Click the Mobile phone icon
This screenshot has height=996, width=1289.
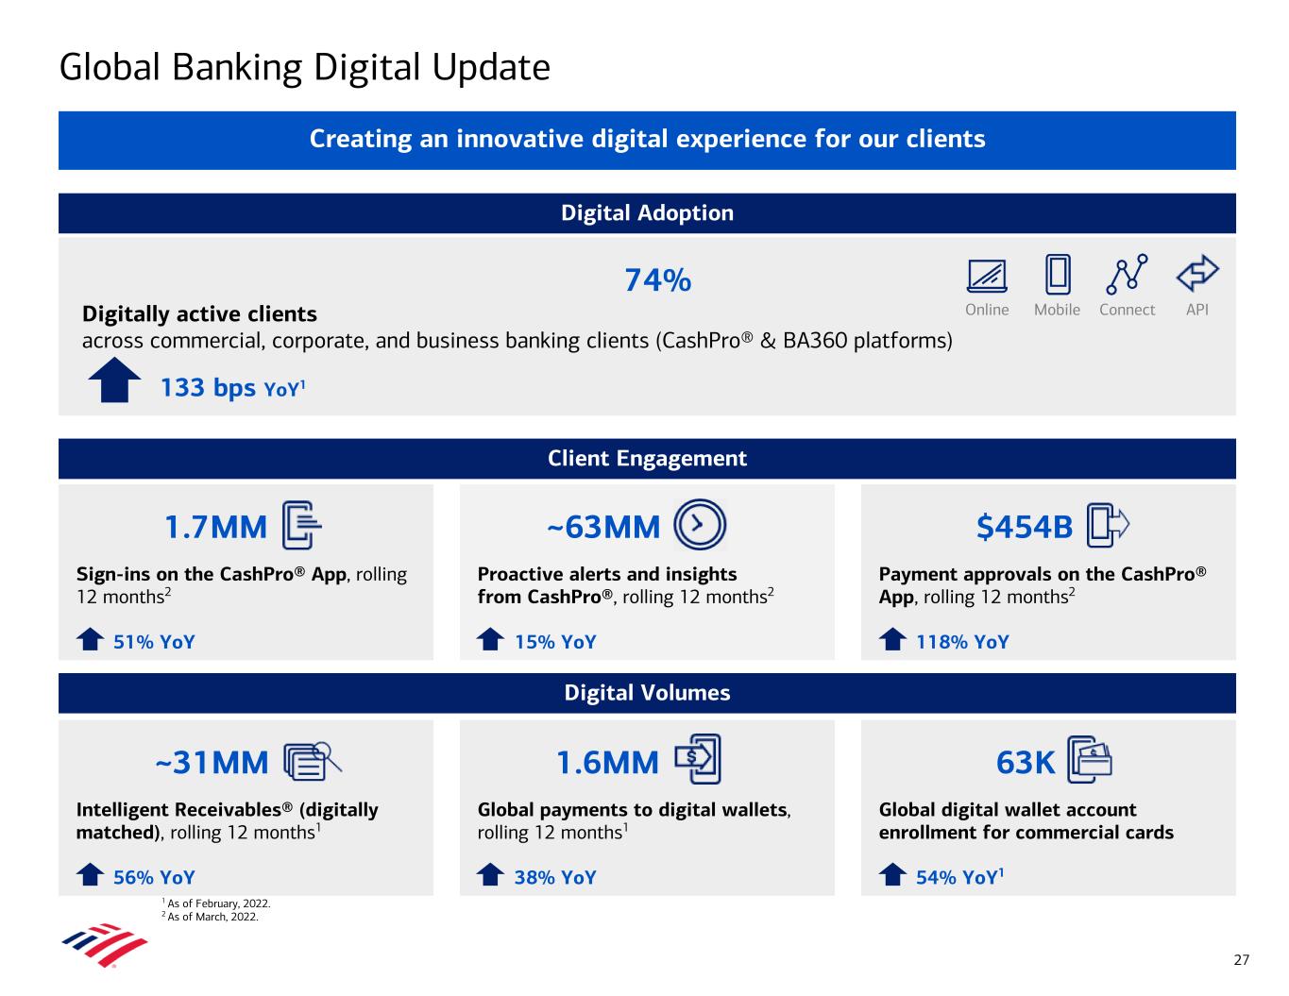coord(1057,275)
